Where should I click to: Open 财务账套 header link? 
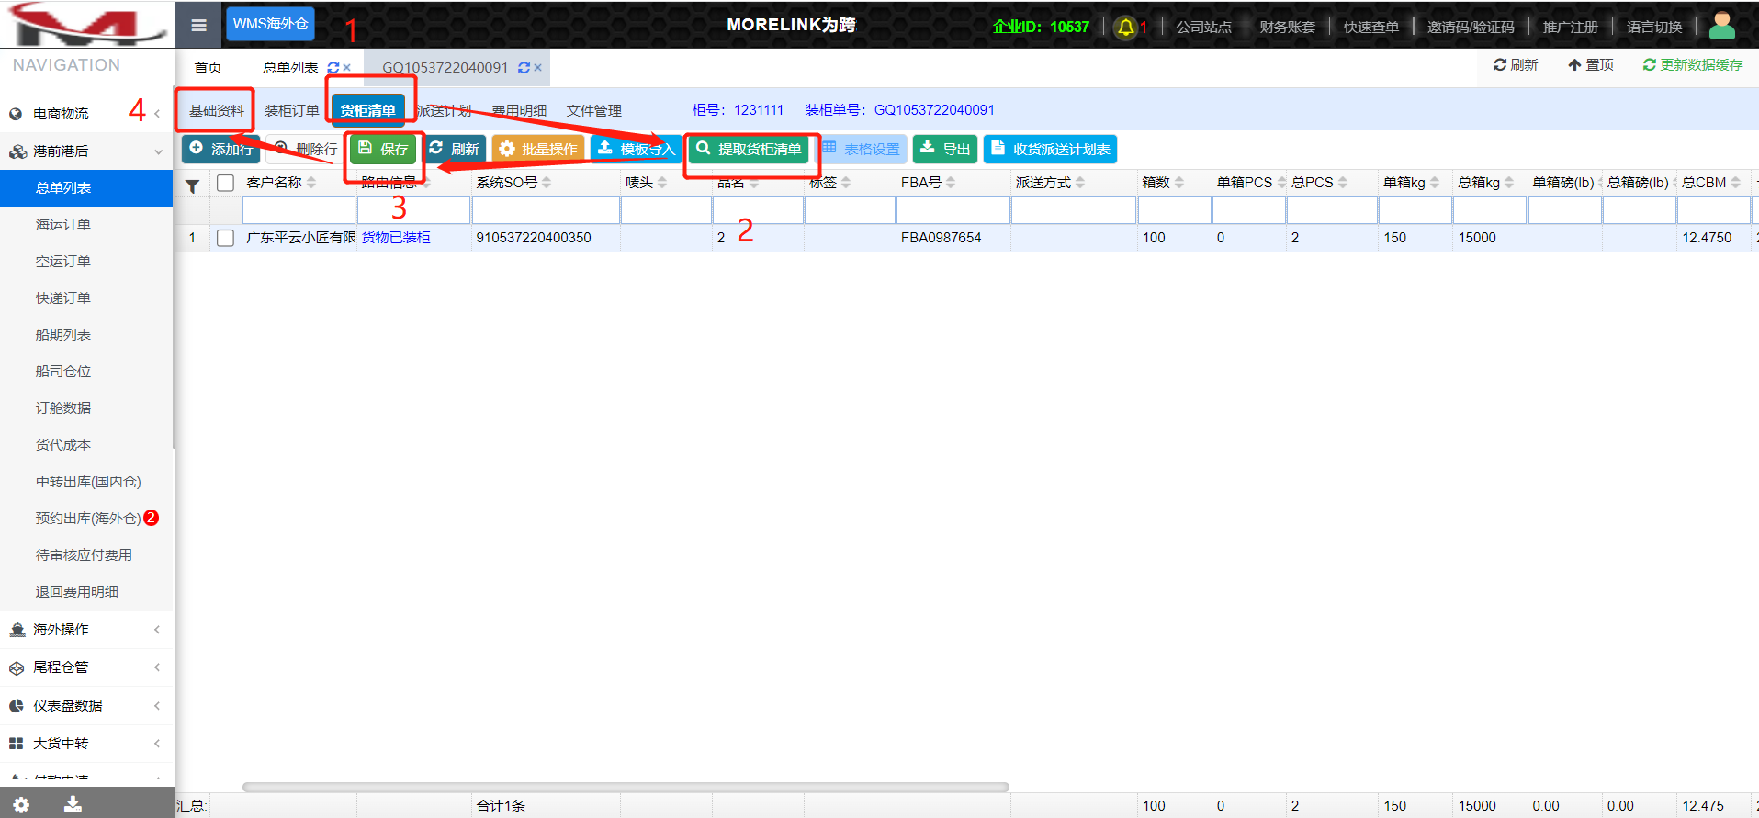(1288, 28)
